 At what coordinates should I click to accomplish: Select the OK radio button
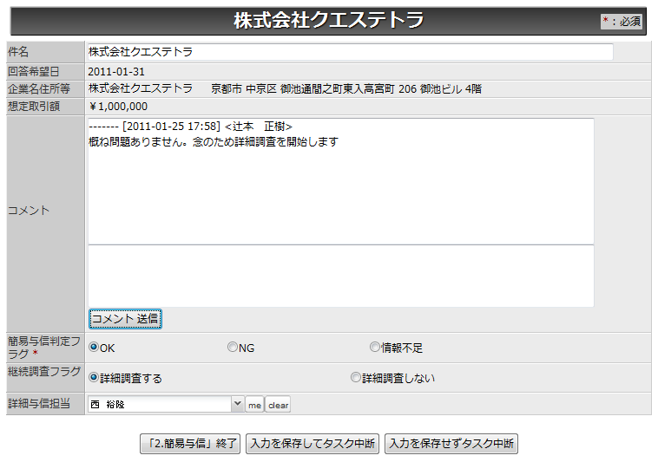pyautogui.click(x=94, y=348)
